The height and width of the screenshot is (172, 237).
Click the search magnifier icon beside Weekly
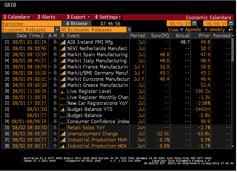(x=231, y=29)
